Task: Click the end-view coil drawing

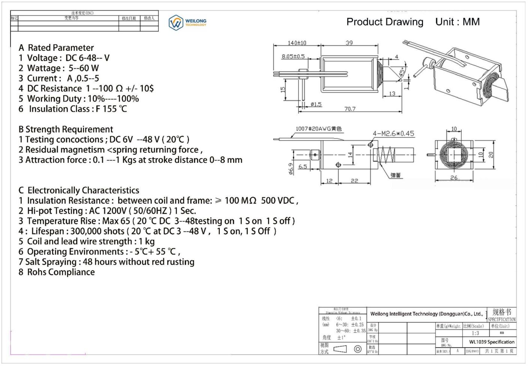Action: tap(454, 154)
